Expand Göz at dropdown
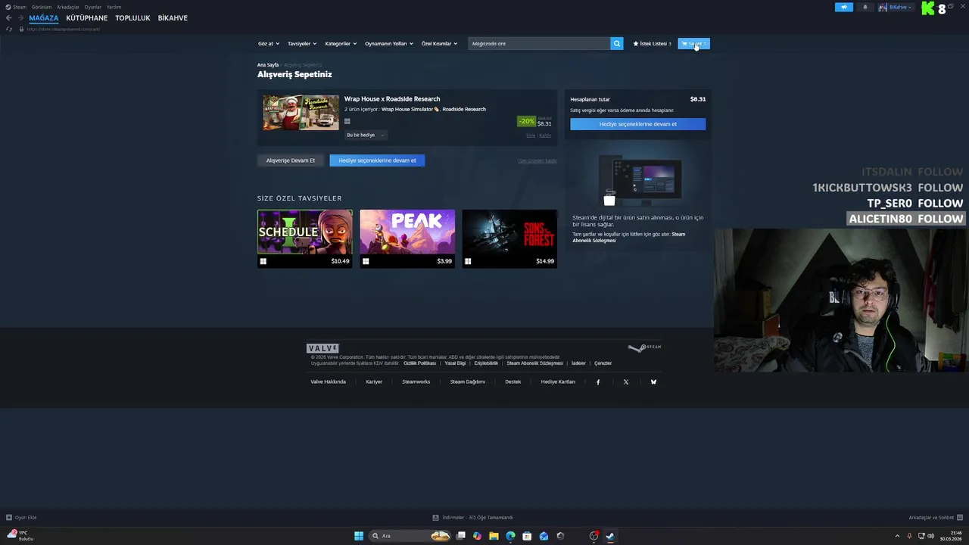The height and width of the screenshot is (545, 969). (268, 44)
